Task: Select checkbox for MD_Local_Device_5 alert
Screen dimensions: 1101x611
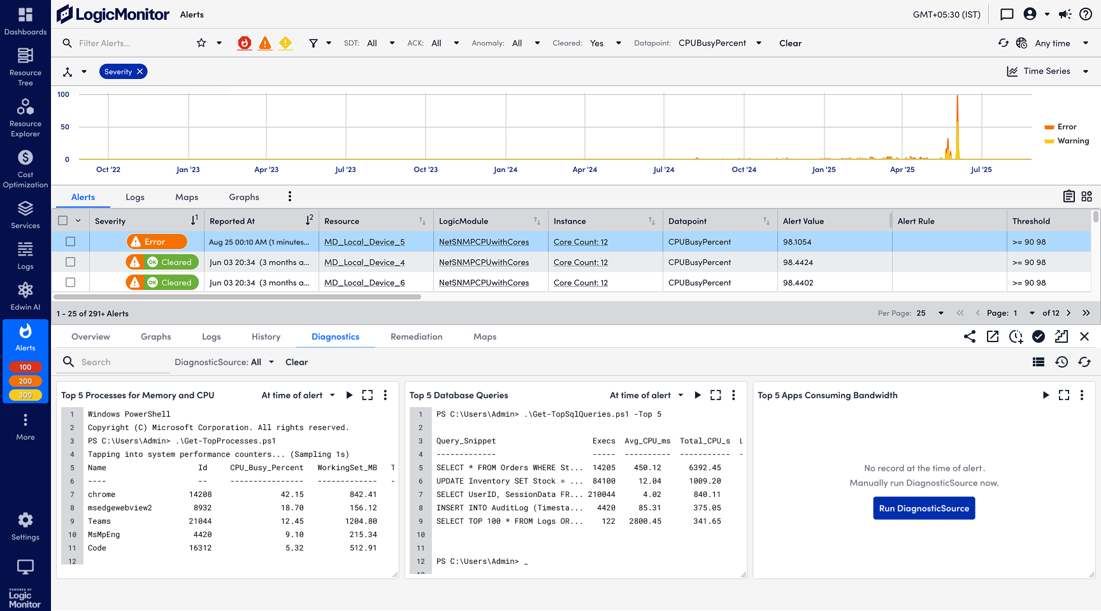Action: 70,241
